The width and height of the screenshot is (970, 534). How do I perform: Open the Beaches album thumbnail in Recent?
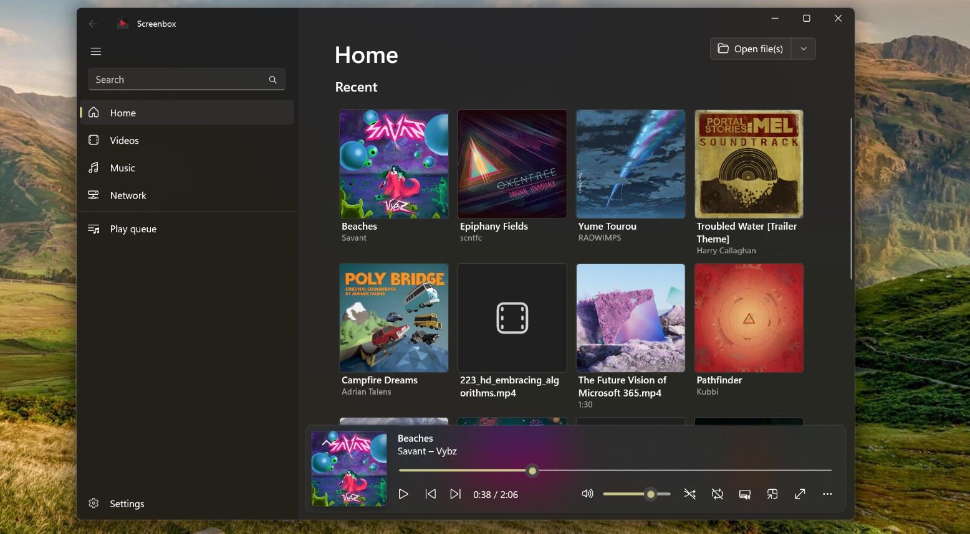(394, 164)
